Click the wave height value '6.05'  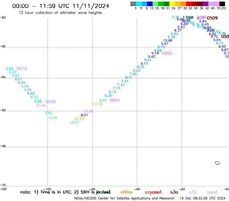[x=22, y=83]
